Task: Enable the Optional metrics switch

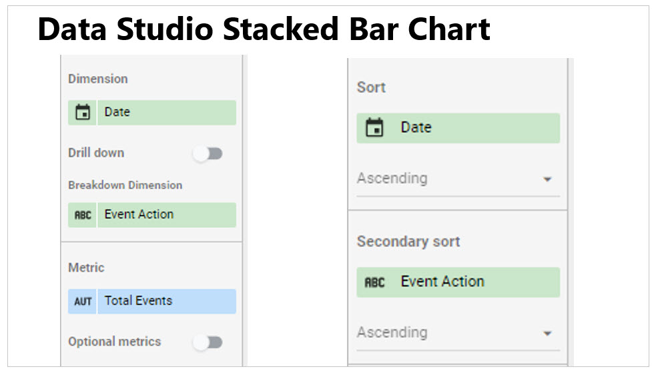Action: [x=208, y=342]
